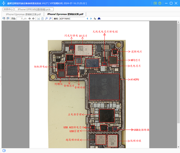Find next search result arrow
This screenshot has height=153, width=180.
coord(91,19)
